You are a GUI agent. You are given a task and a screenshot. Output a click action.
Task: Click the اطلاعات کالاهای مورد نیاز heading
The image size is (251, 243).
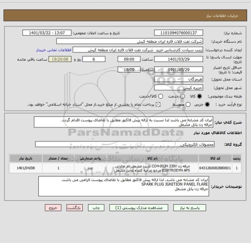[218, 133]
